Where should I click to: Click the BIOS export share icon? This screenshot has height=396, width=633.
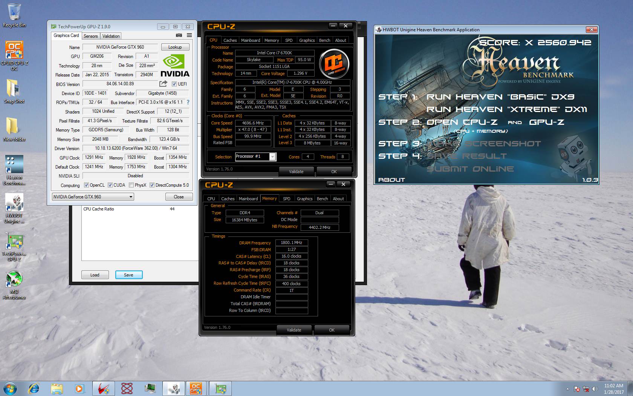click(163, 84)
